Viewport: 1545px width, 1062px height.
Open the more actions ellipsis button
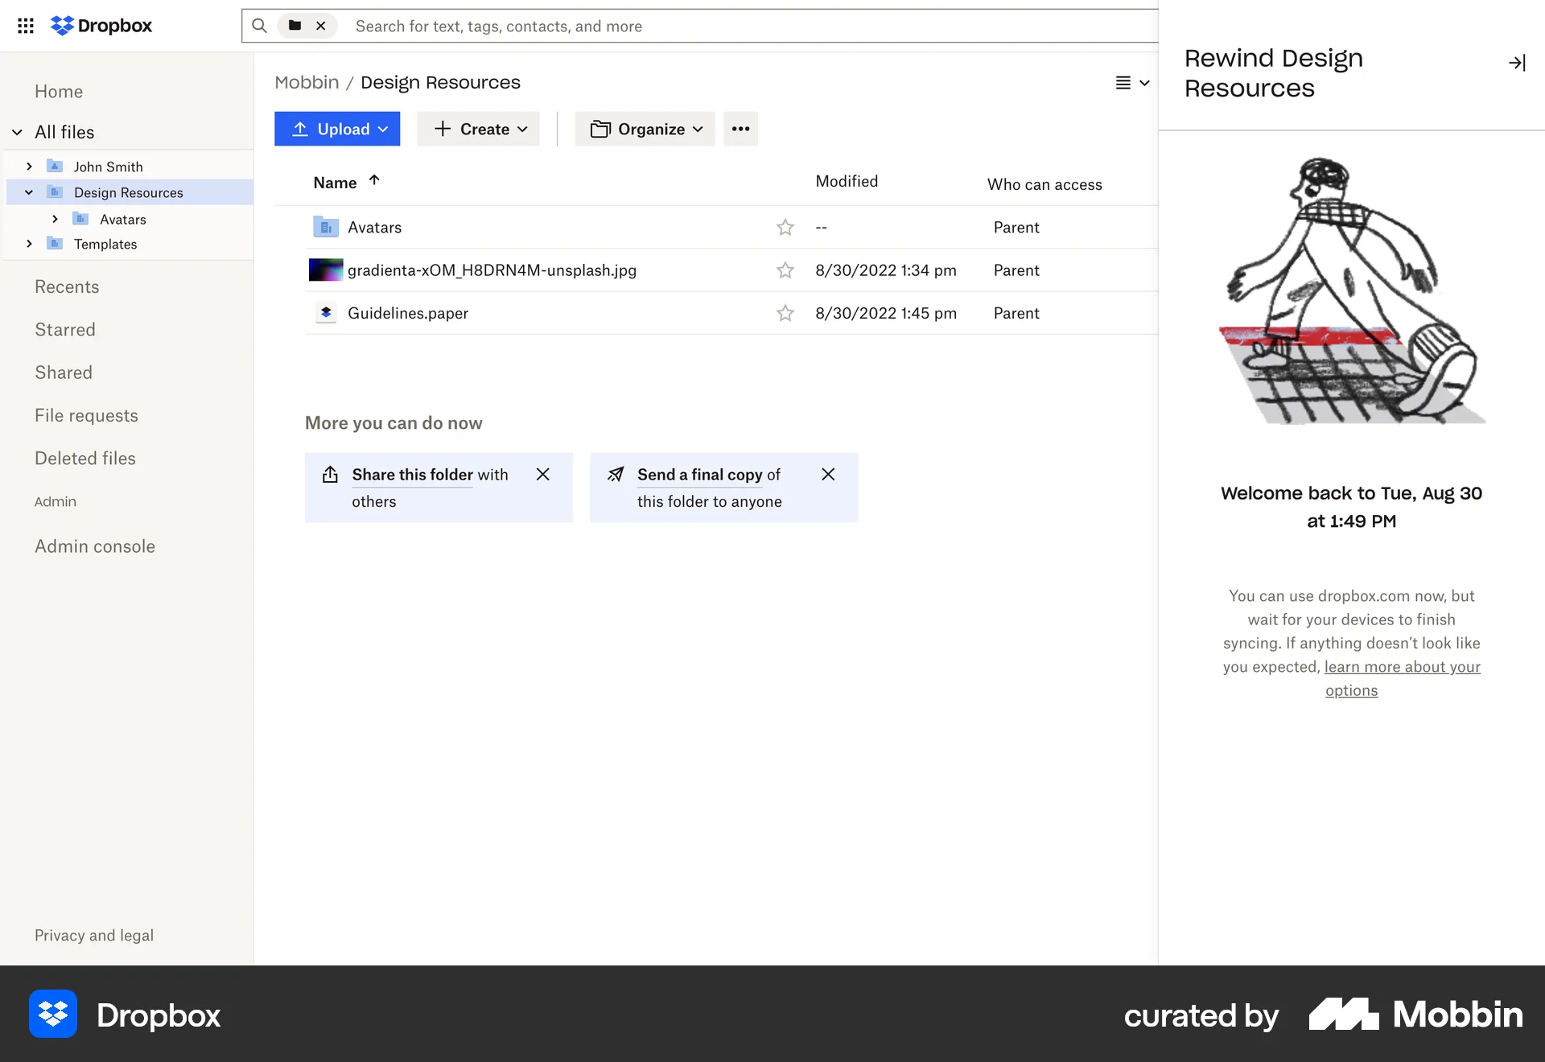pyautogui.click(x=740, y=129)
